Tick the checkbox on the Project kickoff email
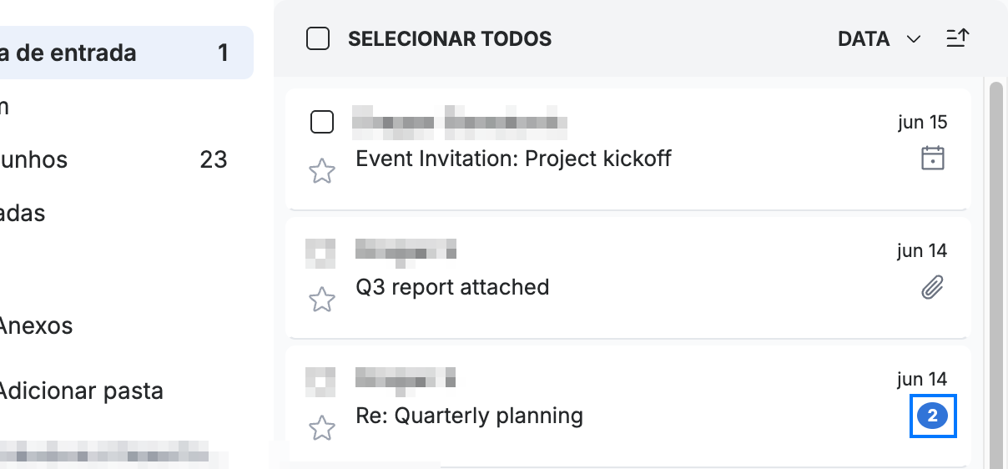1008x469 pixels. click(x=322, y=122)
